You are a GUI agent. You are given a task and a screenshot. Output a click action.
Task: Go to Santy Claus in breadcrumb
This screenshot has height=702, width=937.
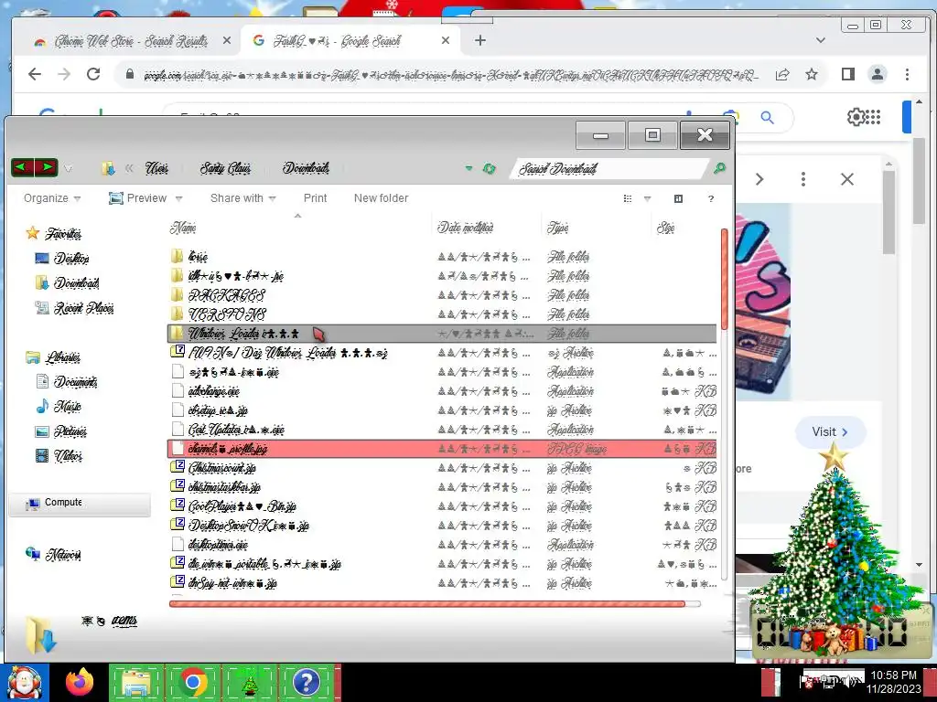[x=225, y=168]
